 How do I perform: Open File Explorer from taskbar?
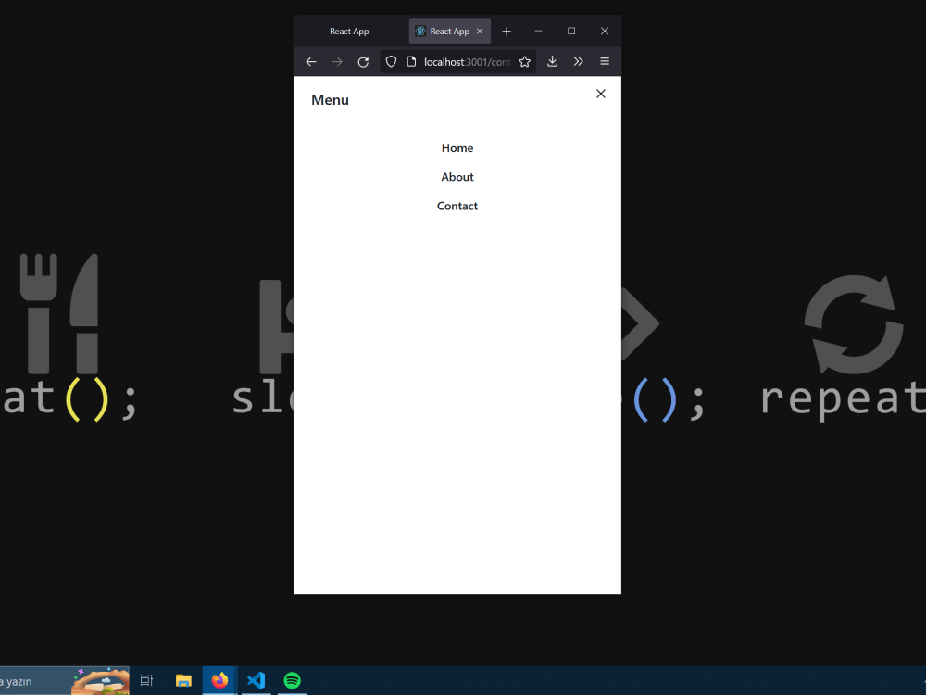tap(183, 681)
